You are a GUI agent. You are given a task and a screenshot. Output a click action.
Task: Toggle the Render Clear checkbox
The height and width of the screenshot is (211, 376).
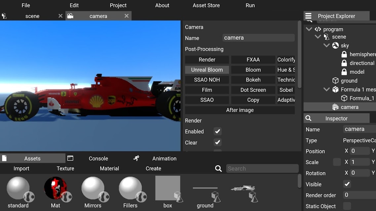click(217, 142)
